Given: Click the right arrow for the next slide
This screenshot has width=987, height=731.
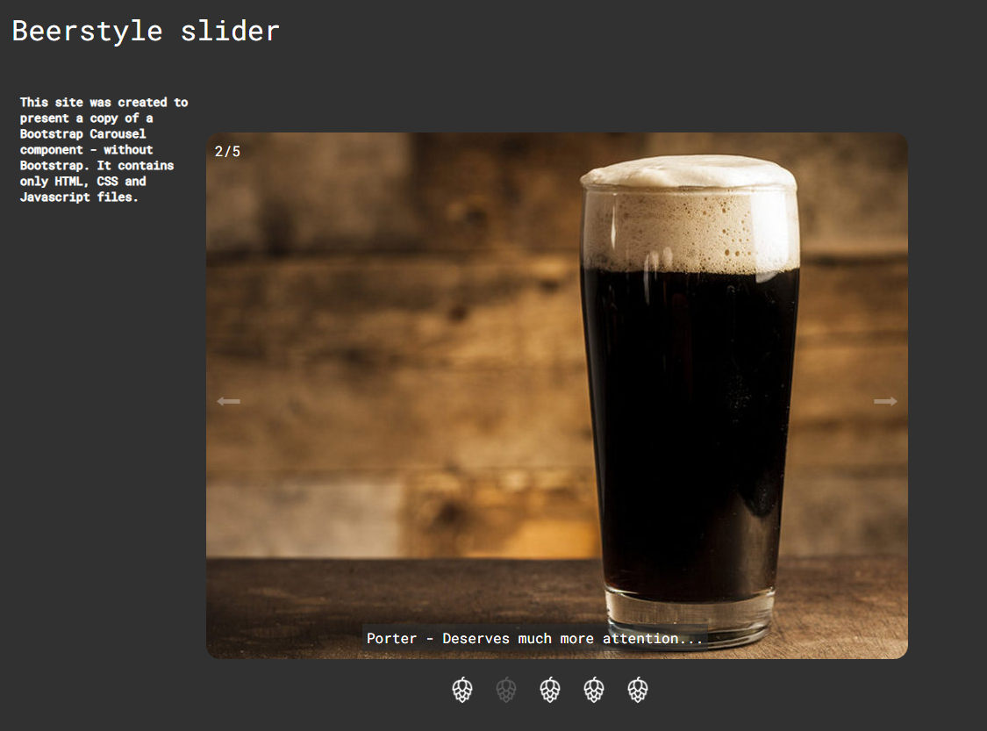Looking at the screenshot, I should tap(885, 401).
